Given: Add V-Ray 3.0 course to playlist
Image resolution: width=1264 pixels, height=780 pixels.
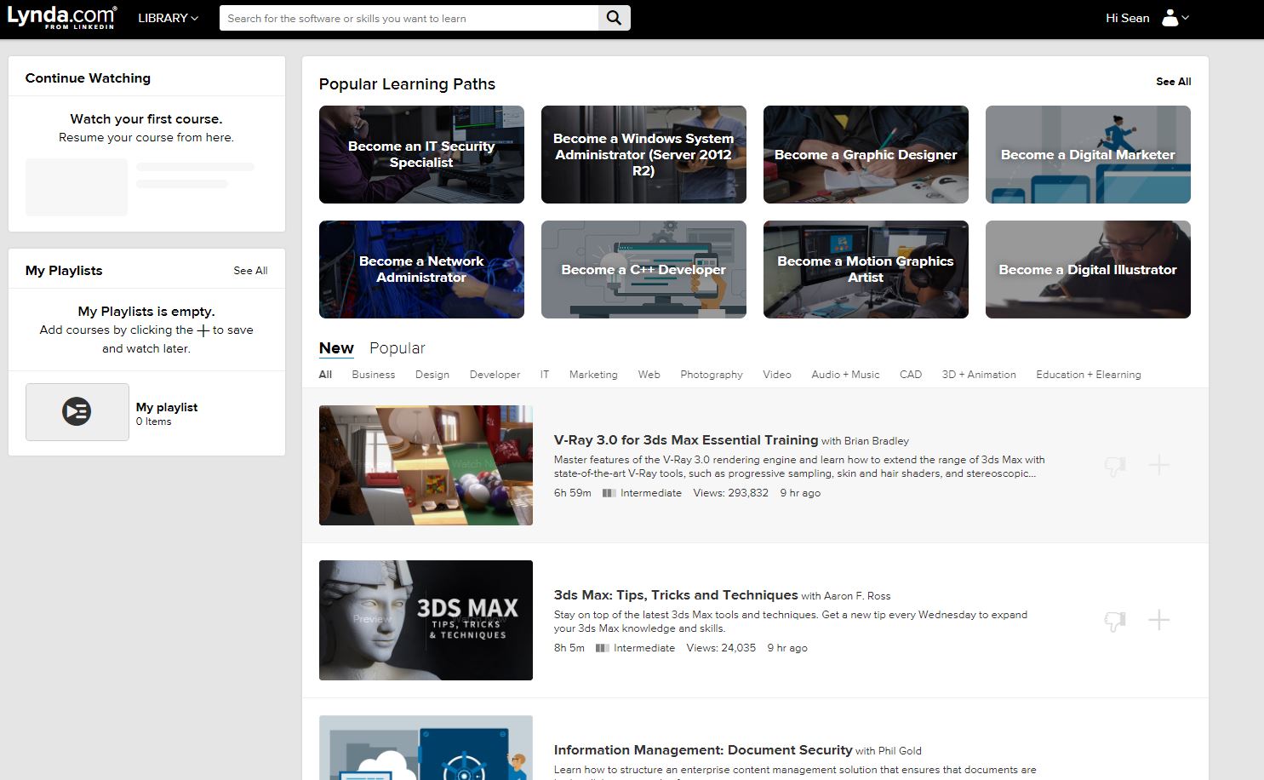Looking at the screenshot, I should point(1158,465).
